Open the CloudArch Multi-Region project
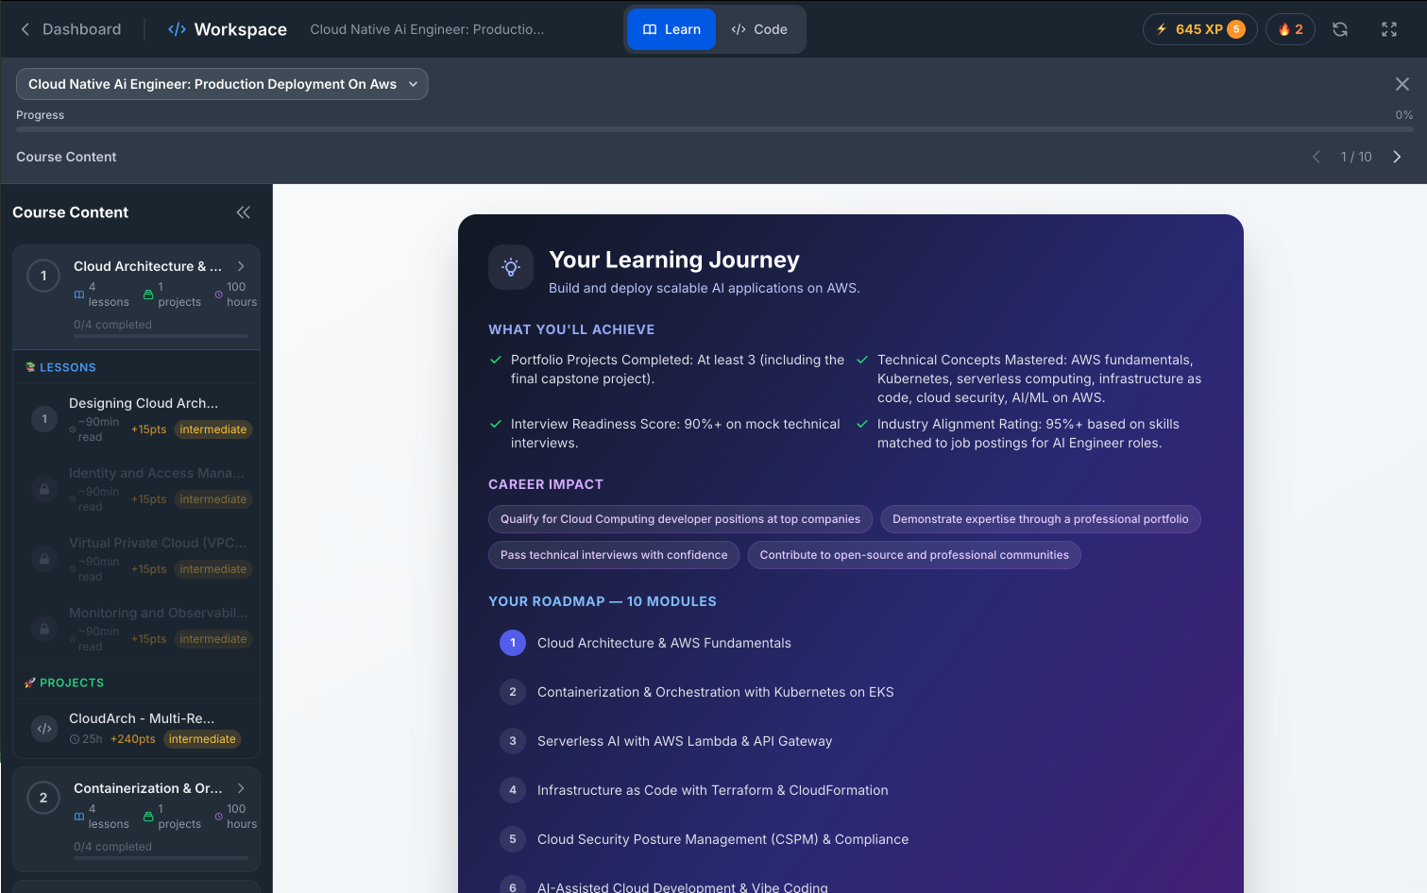 [x=142, y=718]
